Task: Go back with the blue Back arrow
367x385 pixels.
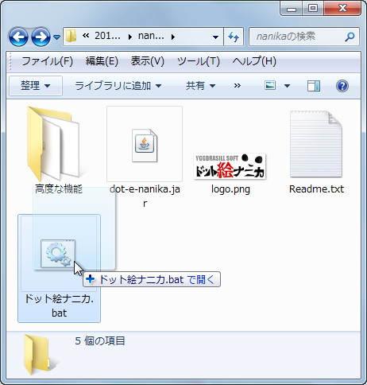Action: [x=18, y=37]
